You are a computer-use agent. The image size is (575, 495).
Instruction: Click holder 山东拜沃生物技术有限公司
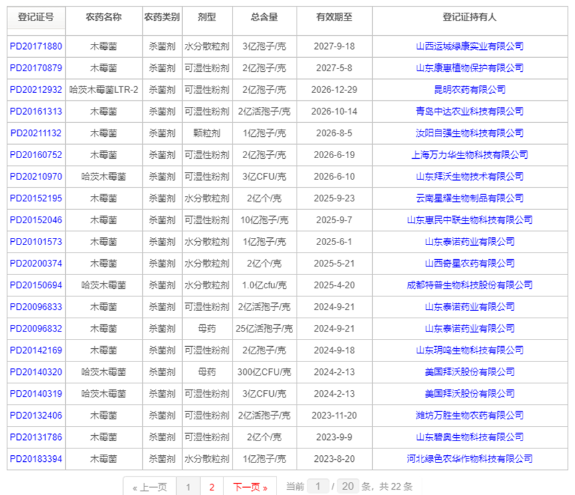[470, 176]
